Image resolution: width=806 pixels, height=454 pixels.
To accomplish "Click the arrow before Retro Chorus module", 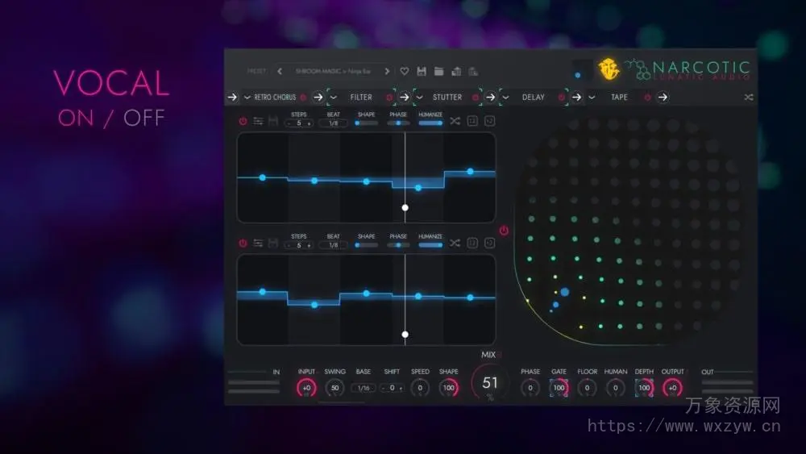I will tap(232, 98).
